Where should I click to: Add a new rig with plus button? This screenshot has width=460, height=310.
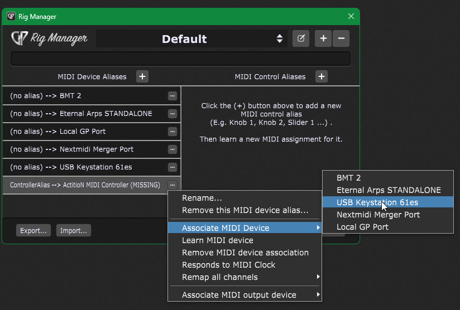coord(323,38)
